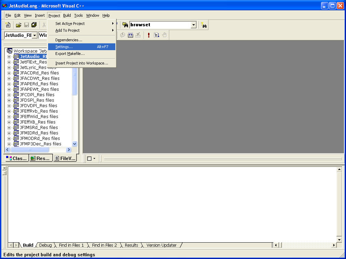
Task: Choose Export Makefile... menu entry
Action: point(82,54)
